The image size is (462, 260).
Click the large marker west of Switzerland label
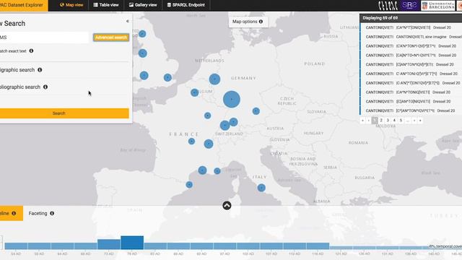pos(225,125)
